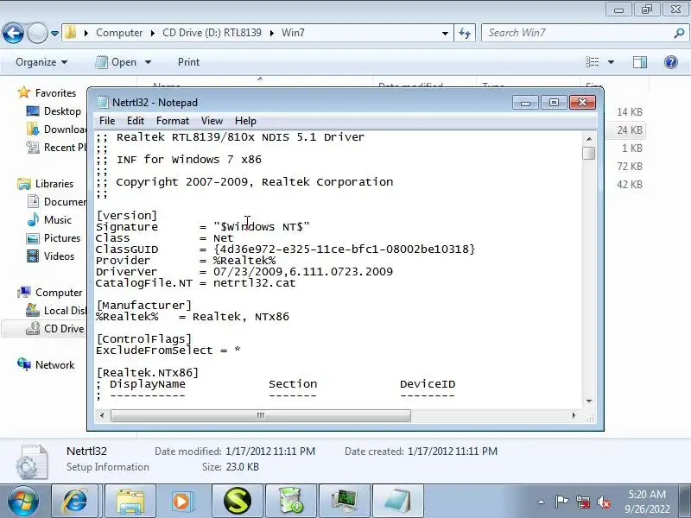Select Computer in the address breadcrumb
Image resolution: width=691 pixels, height=518 pixels.
(x=119, y=33)
